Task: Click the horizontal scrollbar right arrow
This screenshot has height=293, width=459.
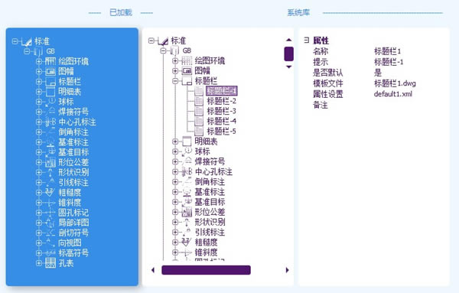Action: [x=287, y=270]
